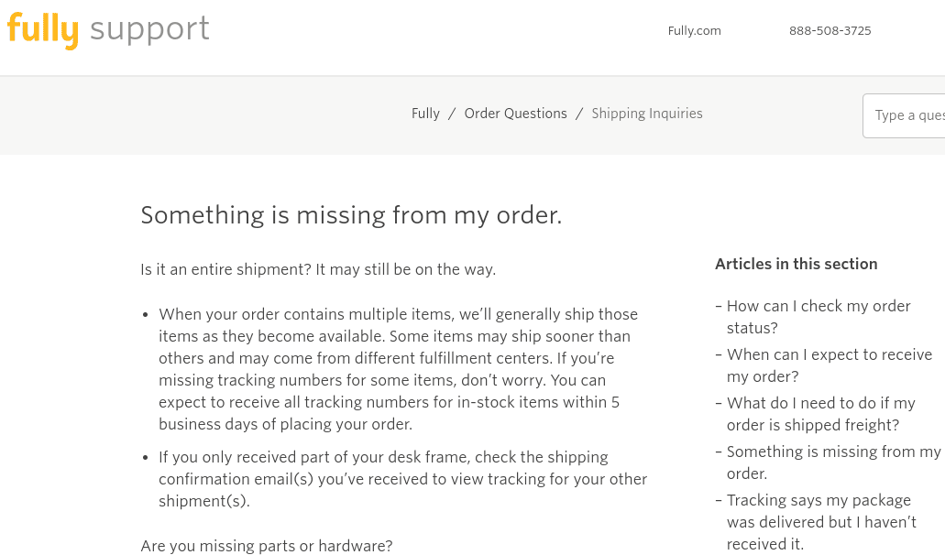Click the "Type a question" search box
This screenshot has height=555, width=945.
point(909,115)
